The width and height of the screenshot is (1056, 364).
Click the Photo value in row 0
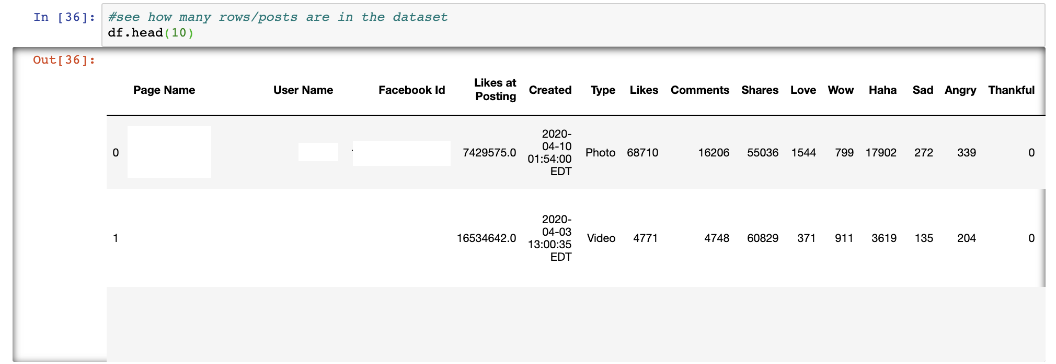[600, 153]
